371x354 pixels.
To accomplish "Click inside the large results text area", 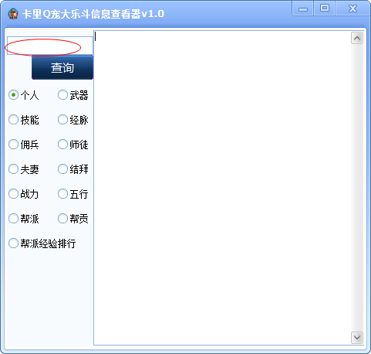I will coord(222,188).
